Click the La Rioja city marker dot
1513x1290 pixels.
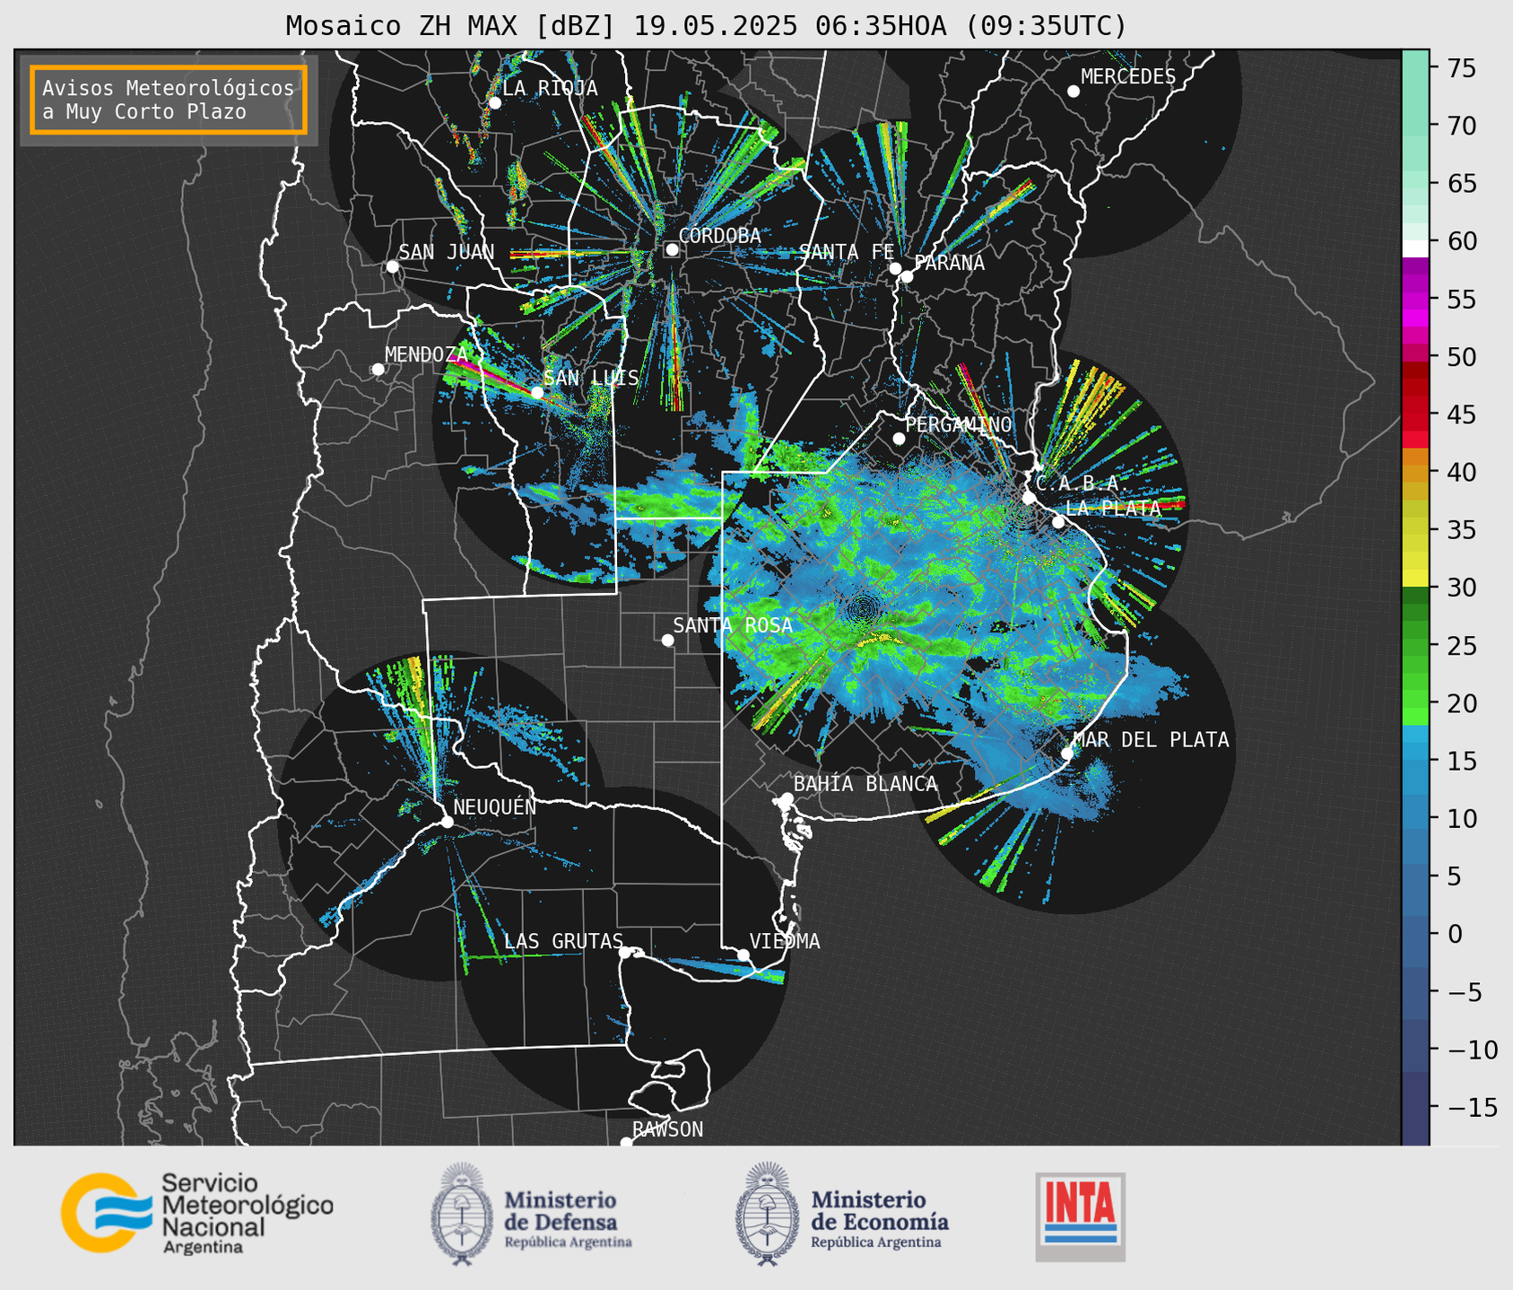tap(494, 102)
